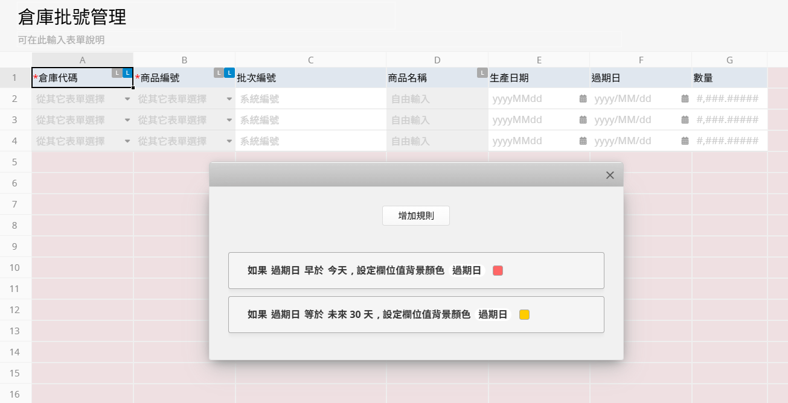Click the blue L badge on 商品編號 header
Viewport: 788px width, 403px height.
(229, 73)
